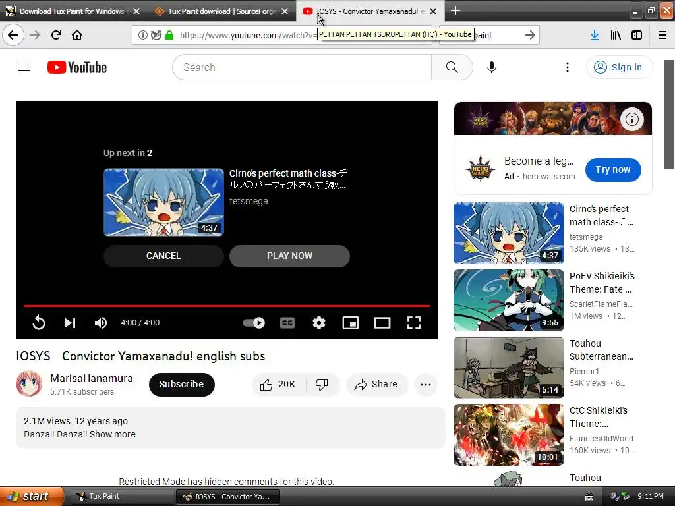
Task: Enter full screen mode
Action: tap(414, 323)
